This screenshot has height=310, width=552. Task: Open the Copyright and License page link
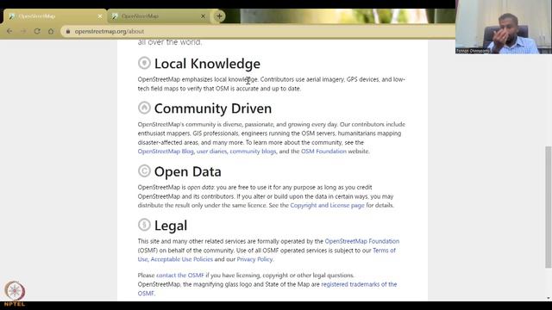(x=327, y=205)
